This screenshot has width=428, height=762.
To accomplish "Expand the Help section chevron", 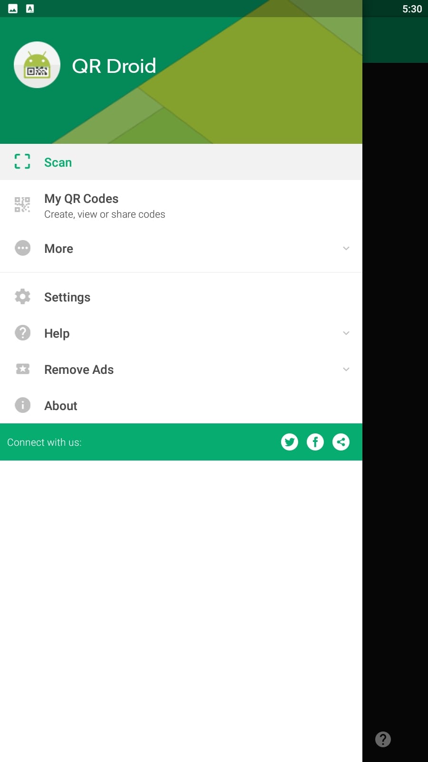I will pos(346,333).
